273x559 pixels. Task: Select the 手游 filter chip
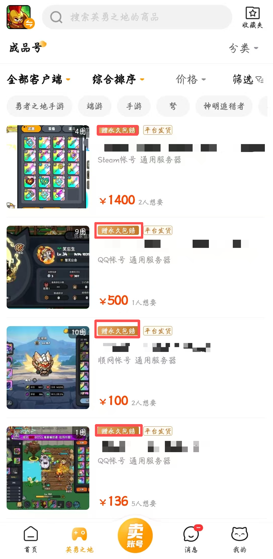134,106
